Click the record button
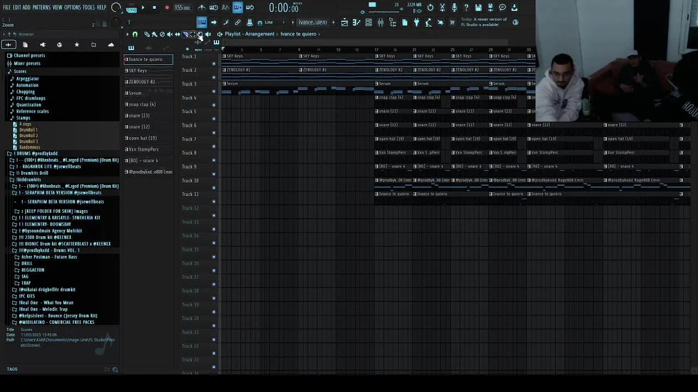The width and height of the screenshot is (698, 392). 167,8
